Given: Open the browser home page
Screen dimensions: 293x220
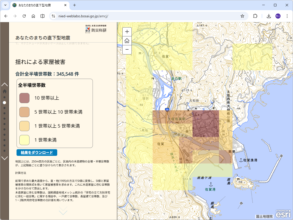Looking at the screenshot, I should coord(33,16).
